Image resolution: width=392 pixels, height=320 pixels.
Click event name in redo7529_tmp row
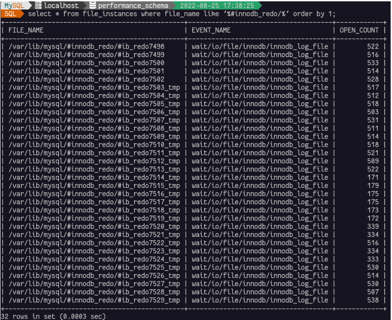pos(260,300)
